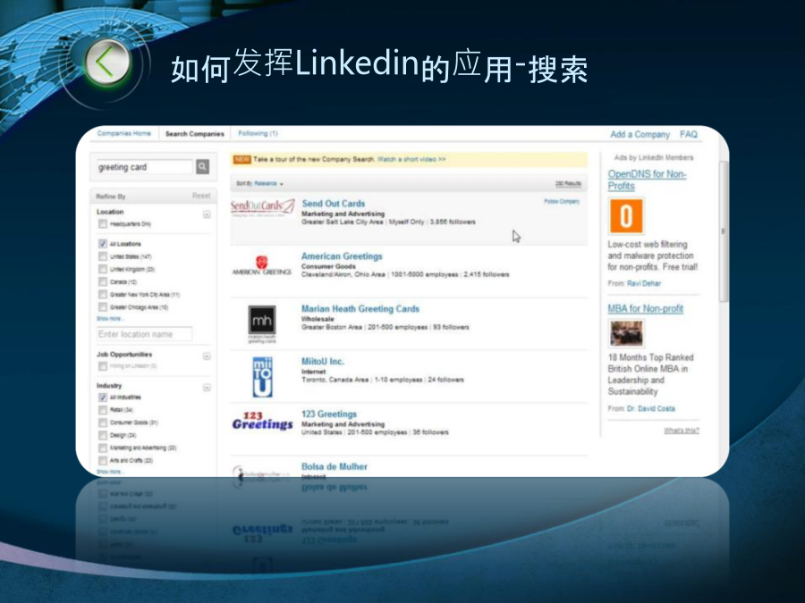Click the Enter location name field
Viewport: 805px width, 603px height.
click(144, 334)
